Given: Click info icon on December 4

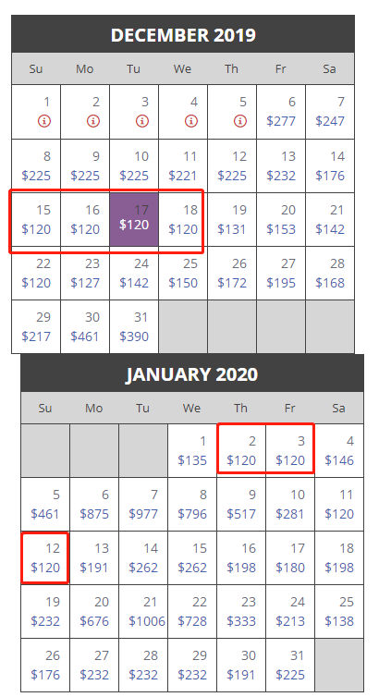Looking at the screenshot, I should click(x=191, y=121).
